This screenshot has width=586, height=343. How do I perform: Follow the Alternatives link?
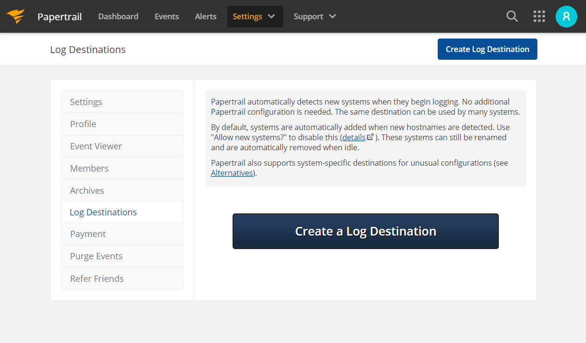tap(232, 172)
